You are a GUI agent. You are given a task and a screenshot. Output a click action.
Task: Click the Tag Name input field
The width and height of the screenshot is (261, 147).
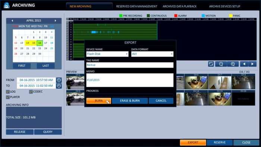point(130,65)
